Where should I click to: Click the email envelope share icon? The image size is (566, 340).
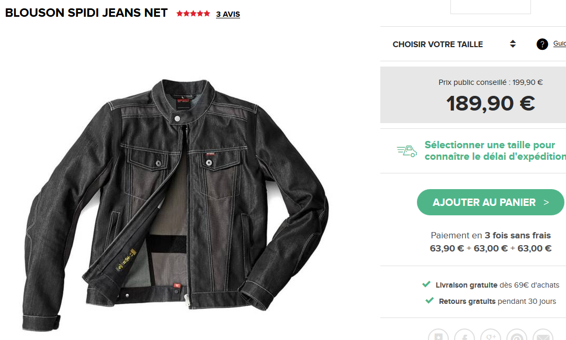(x=543, y=335)
